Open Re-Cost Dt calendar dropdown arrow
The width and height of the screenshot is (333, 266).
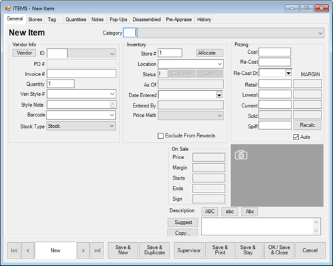pos(288,73)
